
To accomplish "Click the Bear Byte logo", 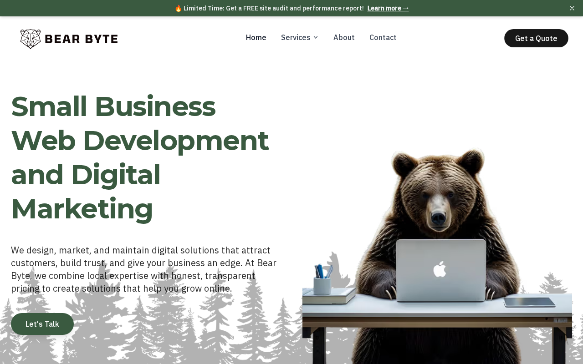I will click(x=69, y=39).
